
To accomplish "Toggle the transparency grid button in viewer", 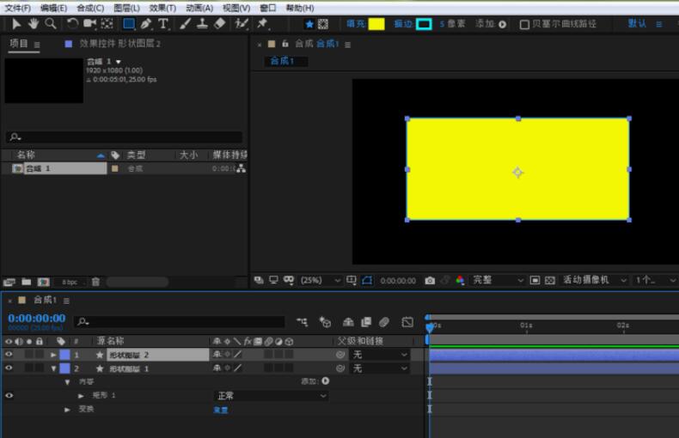I will (549, 281).
